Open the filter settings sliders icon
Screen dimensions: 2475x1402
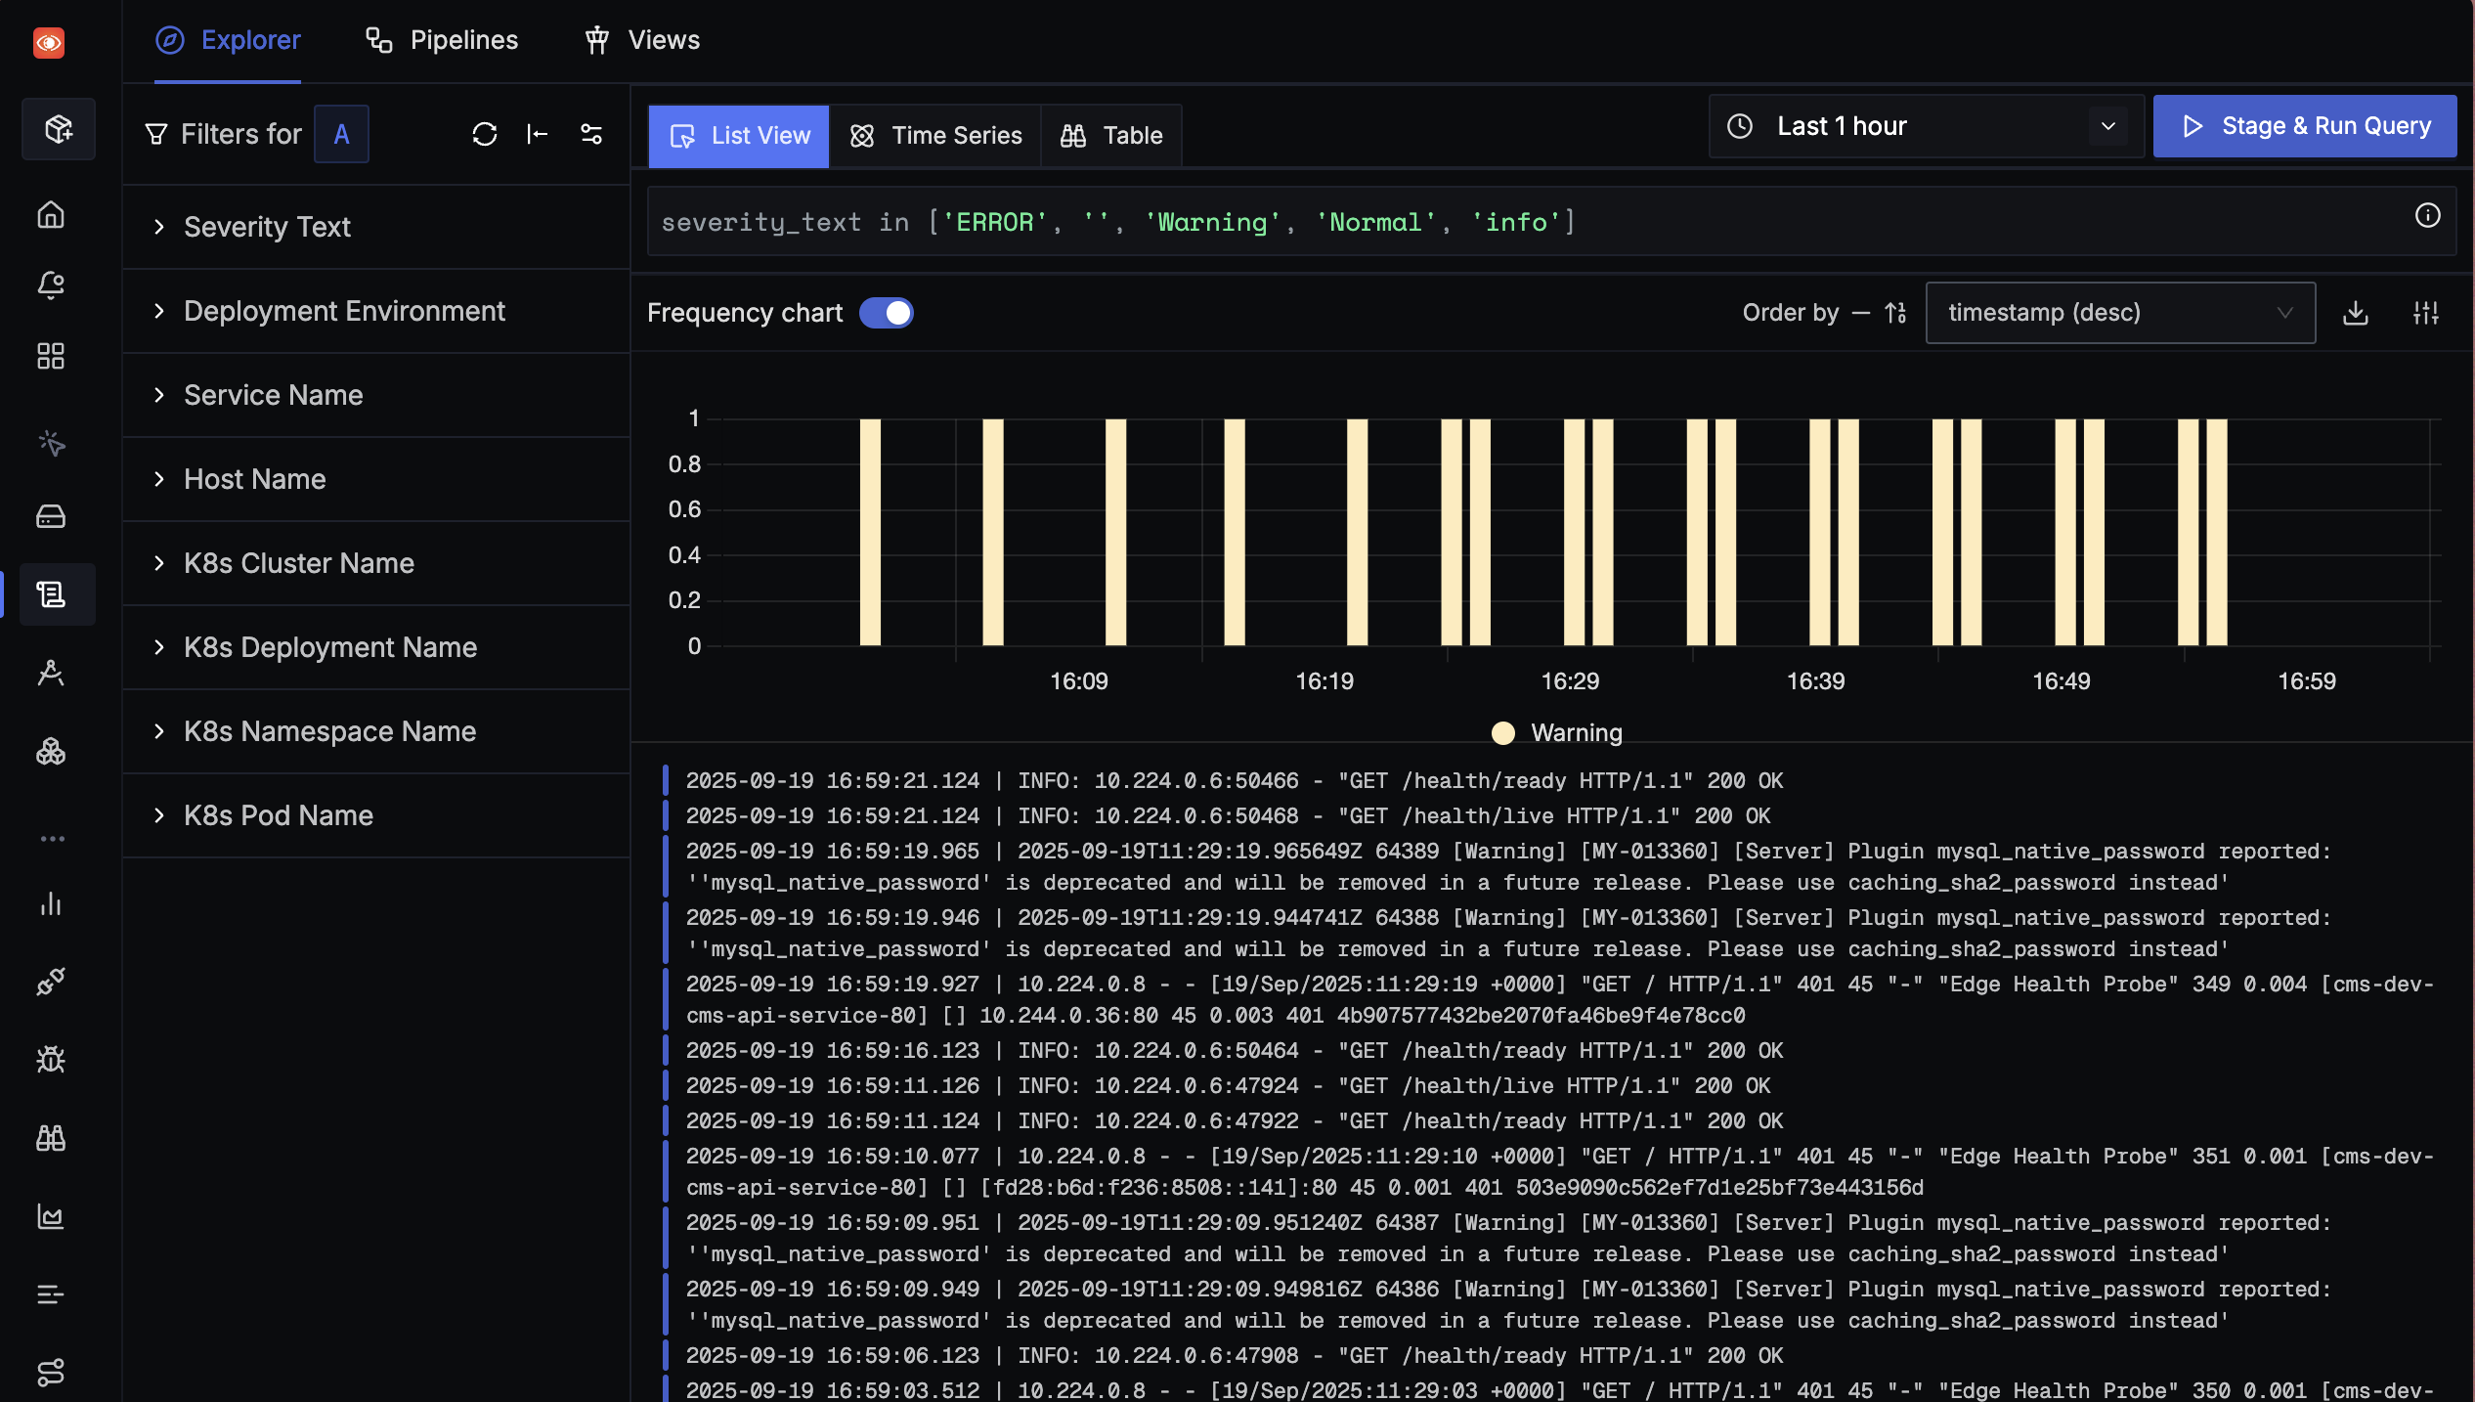pos(591,134)
